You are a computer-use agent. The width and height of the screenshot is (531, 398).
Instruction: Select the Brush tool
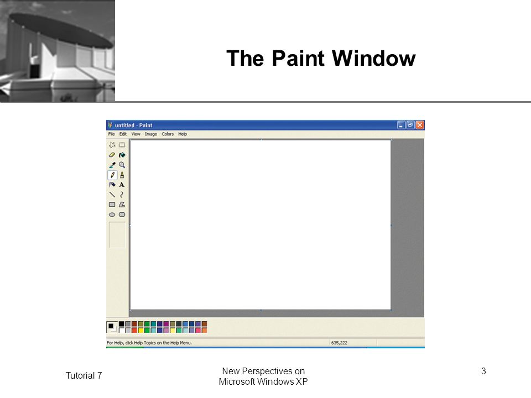(x=122, y=175)
